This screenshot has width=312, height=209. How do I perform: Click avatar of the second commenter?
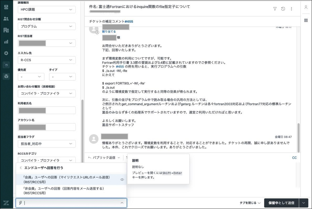click(94, 139)
